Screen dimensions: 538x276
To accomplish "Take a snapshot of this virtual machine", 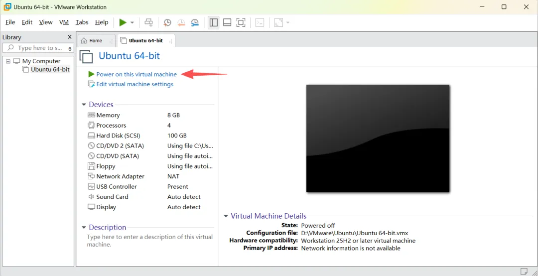I will pyautogui.click(x=167, y=22).
